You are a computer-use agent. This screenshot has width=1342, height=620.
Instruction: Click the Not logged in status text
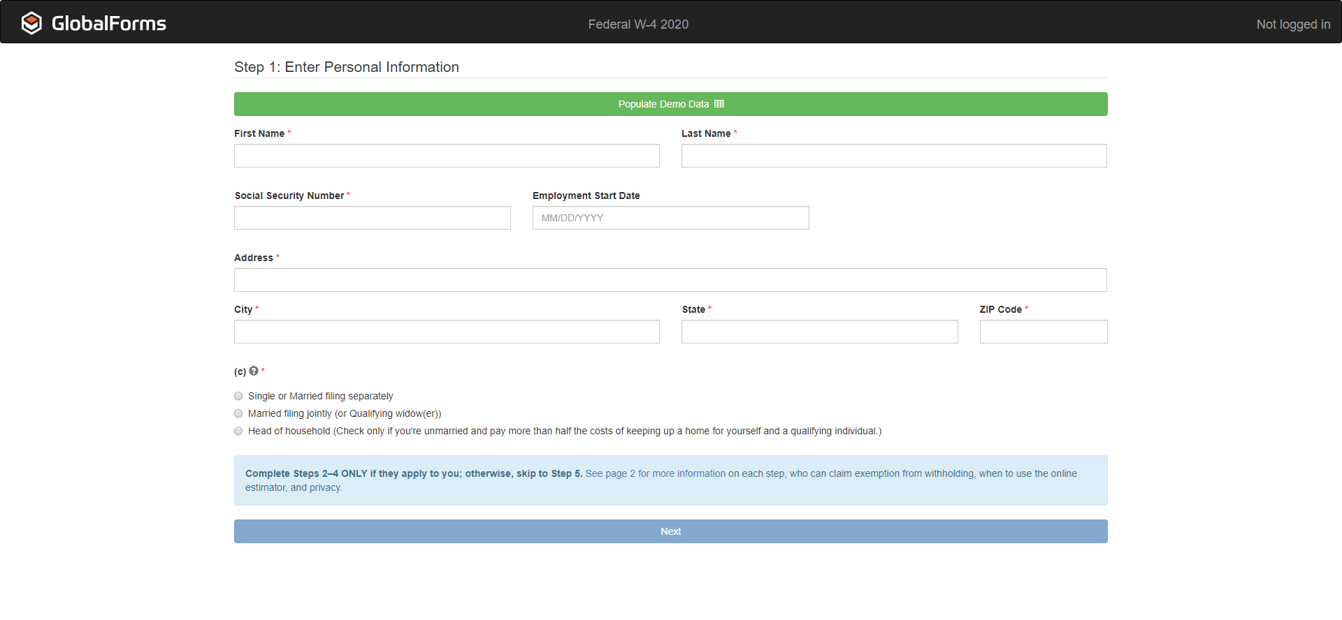tap(1292, 24)
